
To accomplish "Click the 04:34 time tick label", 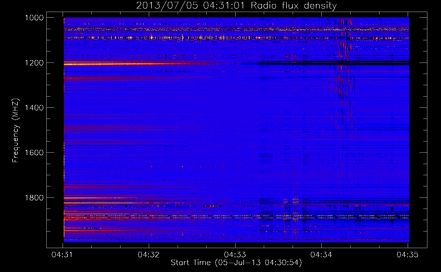I will click(x=321, y=255).
